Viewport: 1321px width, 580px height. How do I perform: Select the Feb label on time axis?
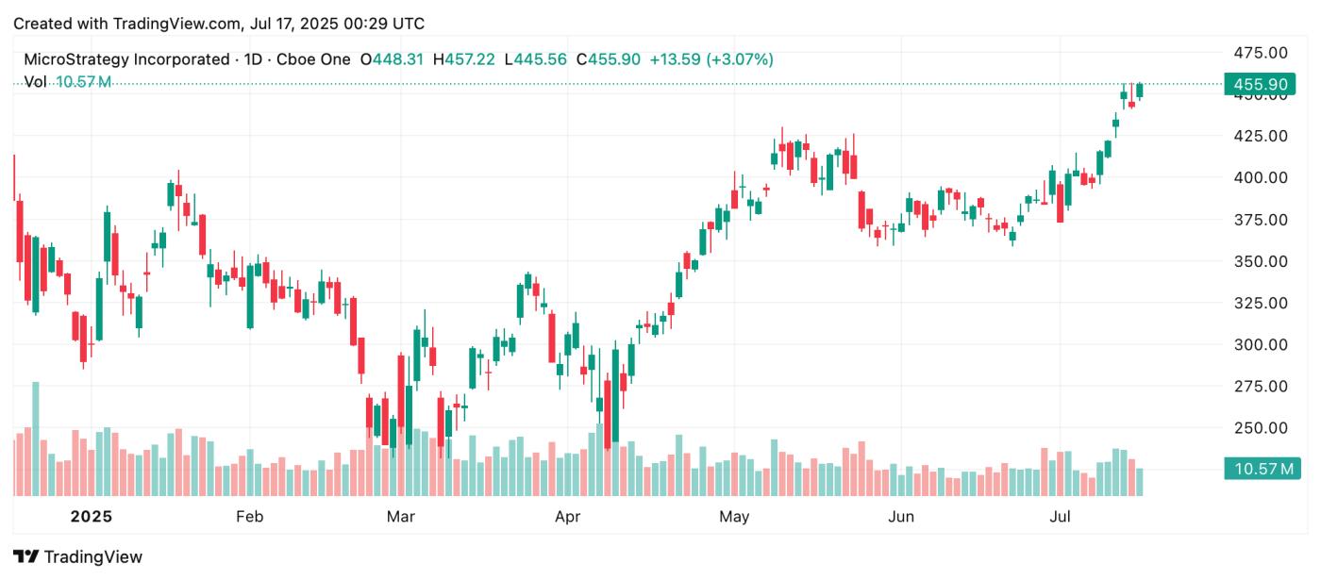pos(249,517)
